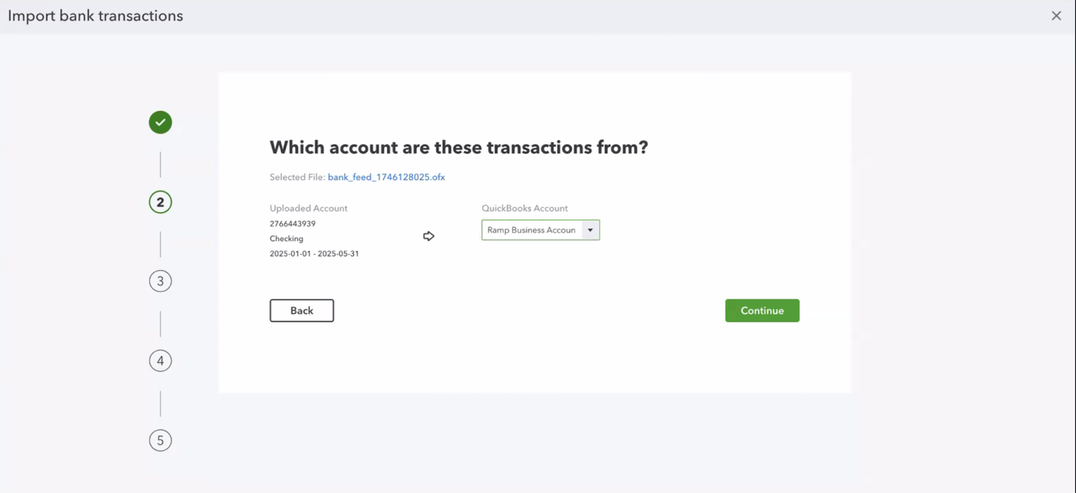Click the QuickBooks Account field label

525,208
